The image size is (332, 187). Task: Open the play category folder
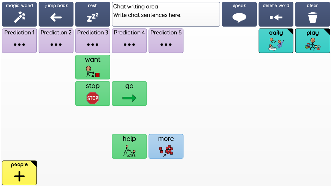313,41
